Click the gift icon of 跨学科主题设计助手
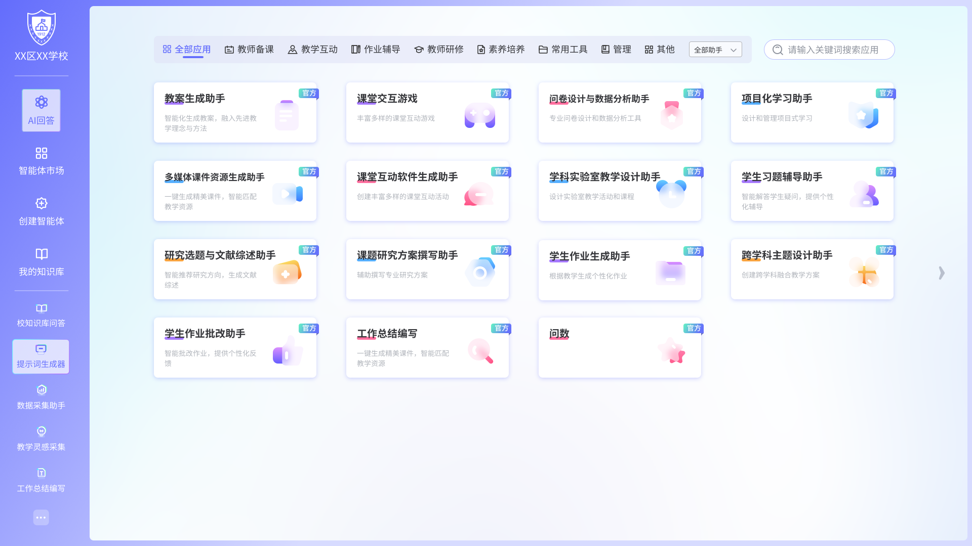This screenshot has height=546, width=972. coord(864,272)
